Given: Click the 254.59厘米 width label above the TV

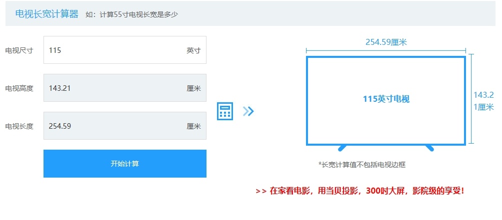Looking at the screenshot, I should pyautogui.click(x=385, y=42).
